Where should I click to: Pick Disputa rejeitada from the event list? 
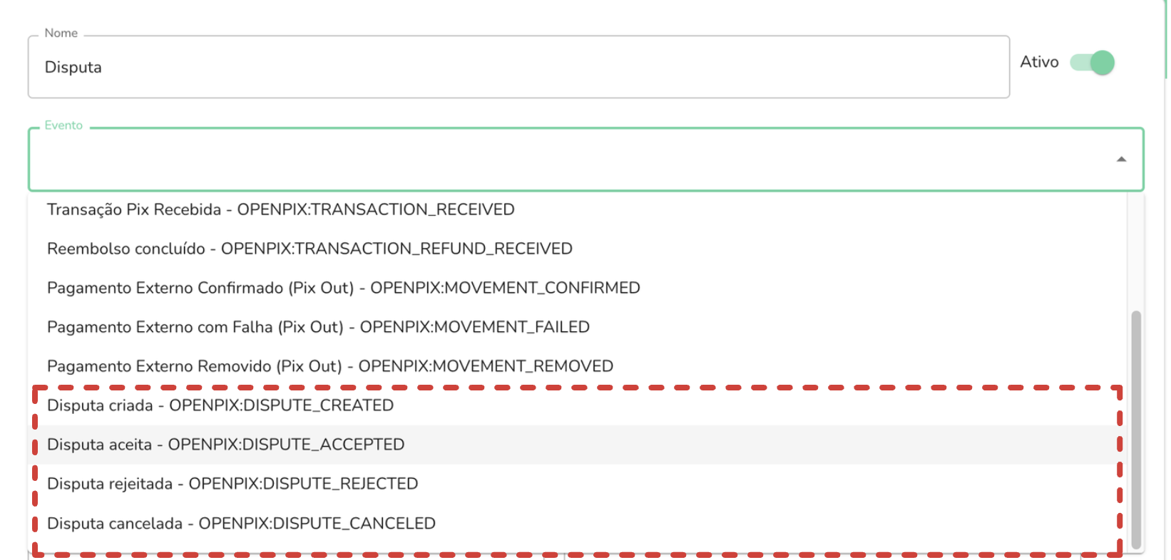[232, 483]
